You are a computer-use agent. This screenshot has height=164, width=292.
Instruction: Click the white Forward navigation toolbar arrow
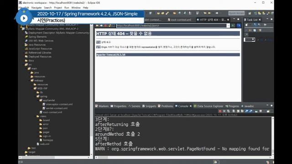pos(217,13)
